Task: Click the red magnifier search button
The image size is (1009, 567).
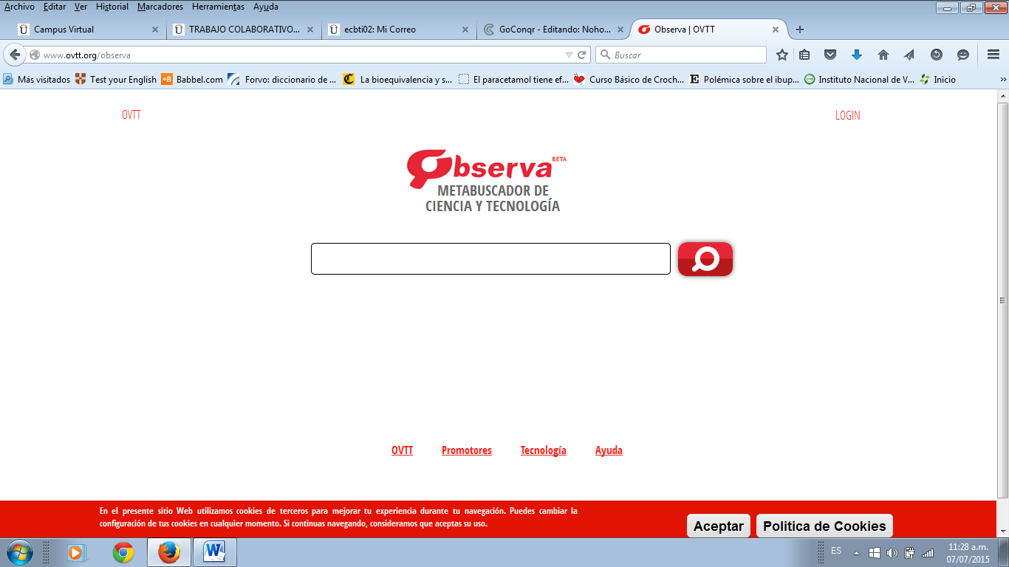Action: pyautogui.click(x=705, y=259)
